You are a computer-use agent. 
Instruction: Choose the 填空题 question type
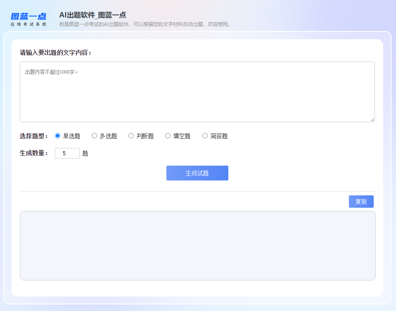click(x=168, y=136)
